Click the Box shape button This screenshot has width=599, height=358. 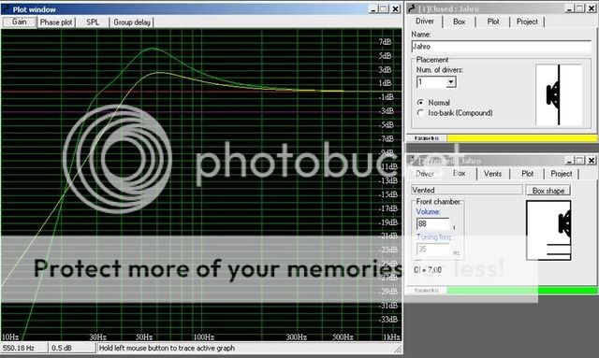(548, 190)
